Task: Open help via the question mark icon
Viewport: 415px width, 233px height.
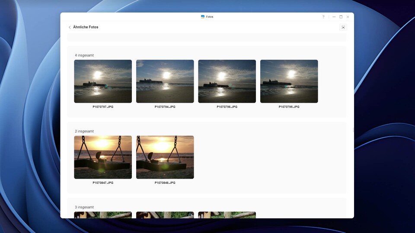Action: pos(323,17)
